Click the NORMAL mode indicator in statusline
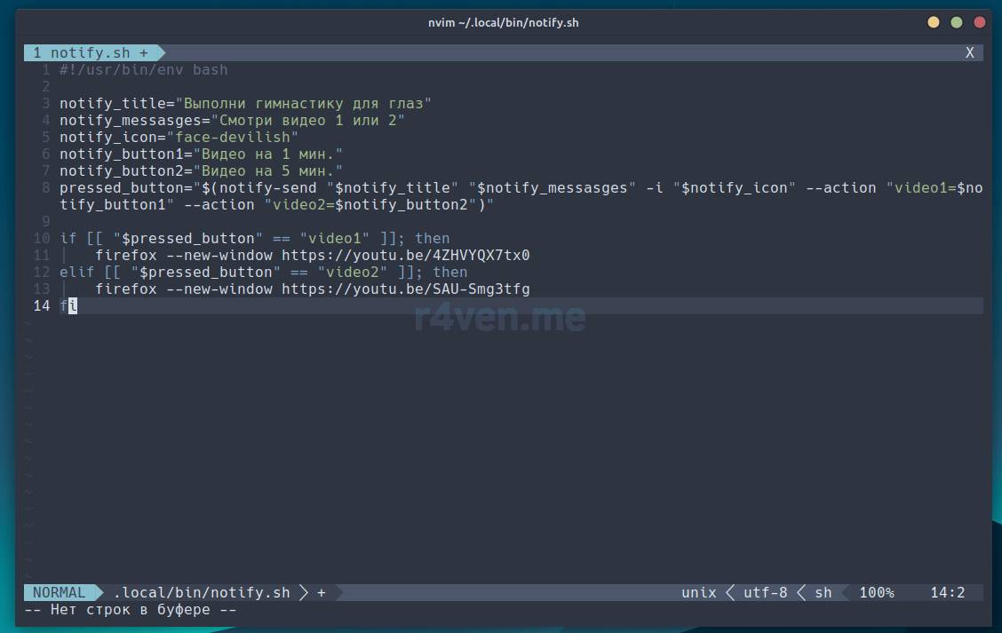The width and height of the screenshot is (1002, 633). pyautogui.click(x=60, y=593)
